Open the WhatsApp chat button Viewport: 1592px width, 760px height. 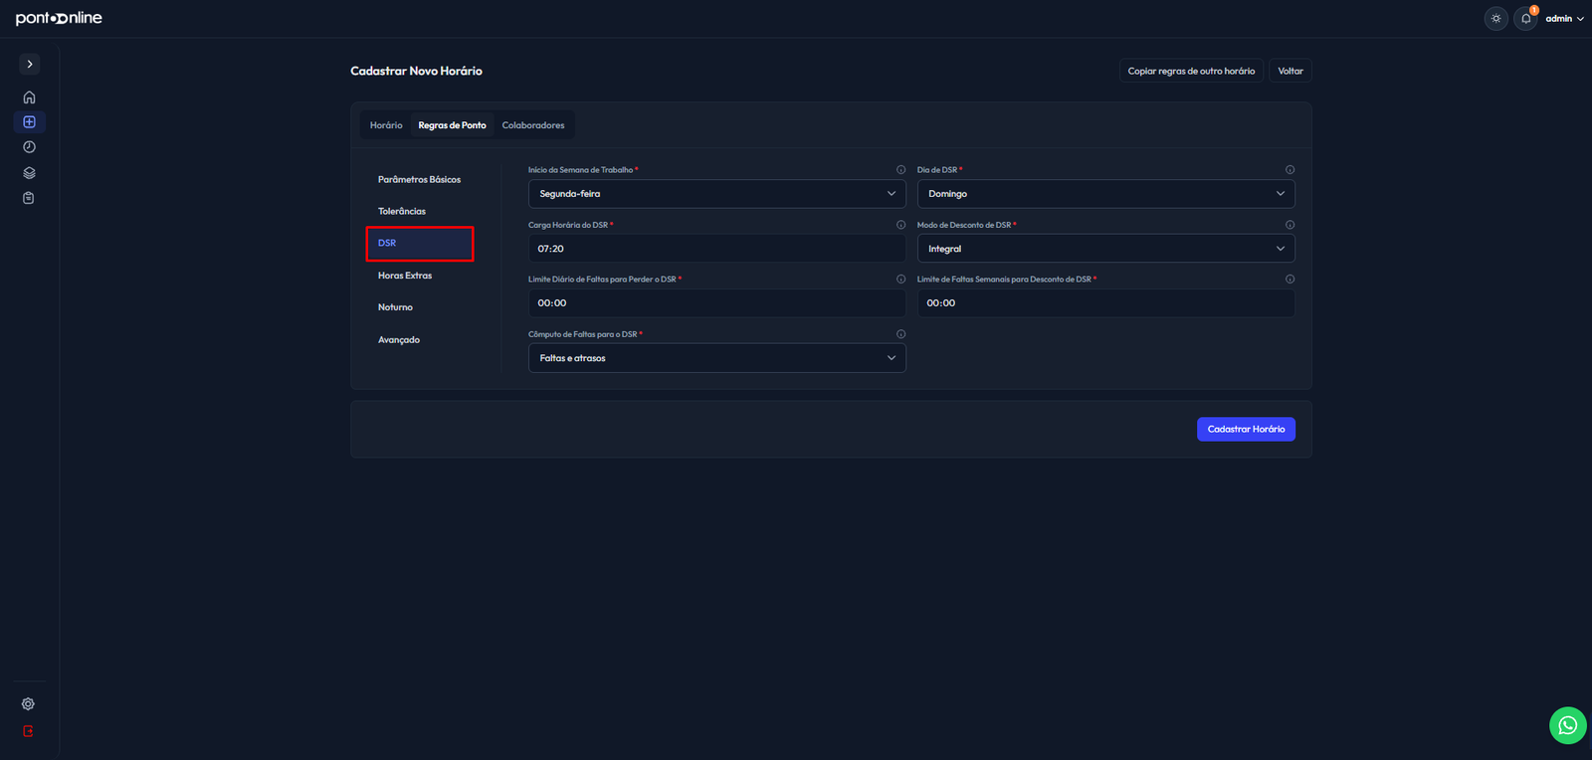click(x=1567, y=725)
